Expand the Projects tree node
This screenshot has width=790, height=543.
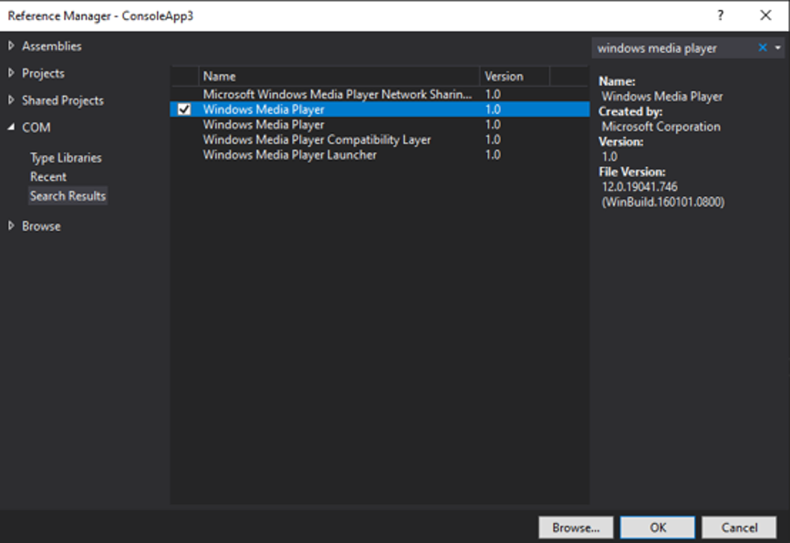(x=11, y=73)
